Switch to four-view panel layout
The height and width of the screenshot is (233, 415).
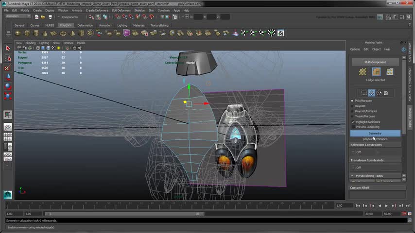[x=8, y=137]
